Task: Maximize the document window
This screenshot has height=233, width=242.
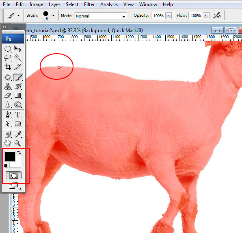Action: click(x=231, y=30)
